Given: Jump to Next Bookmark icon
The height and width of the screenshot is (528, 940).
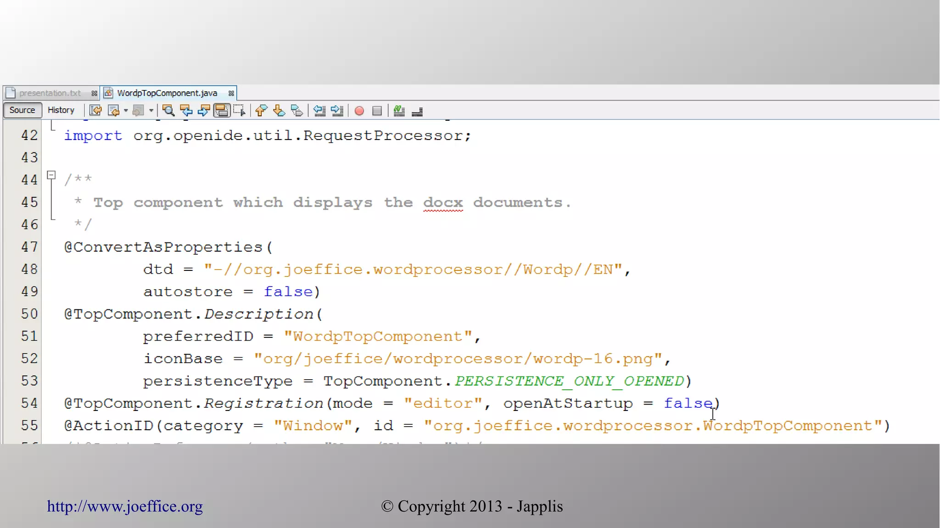Looking at the screenshot, I should pos(279,111).
